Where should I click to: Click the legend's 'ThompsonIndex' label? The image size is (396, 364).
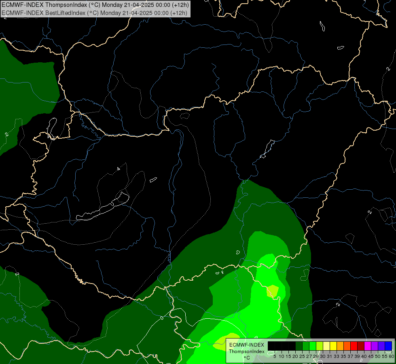click(x=247, y=351)
